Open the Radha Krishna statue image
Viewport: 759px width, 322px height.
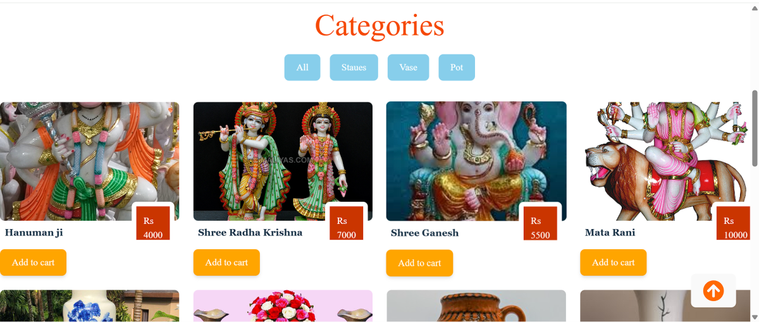[x=283, y=161]
